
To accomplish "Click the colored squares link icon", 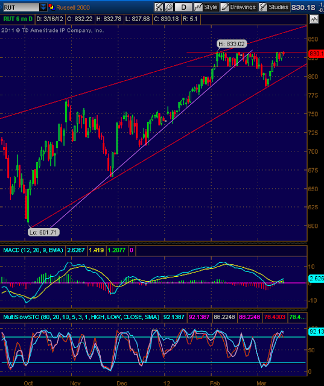I will tap(51, 7).
